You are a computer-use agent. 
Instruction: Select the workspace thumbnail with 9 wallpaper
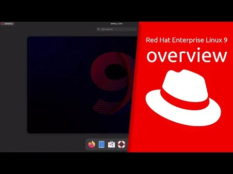coord(82,85)
